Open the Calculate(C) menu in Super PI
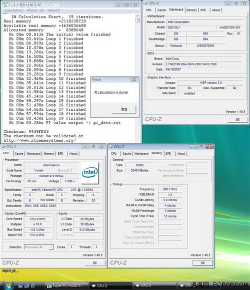This screenshot has width=250, height=290. click(x=13, y=10)
